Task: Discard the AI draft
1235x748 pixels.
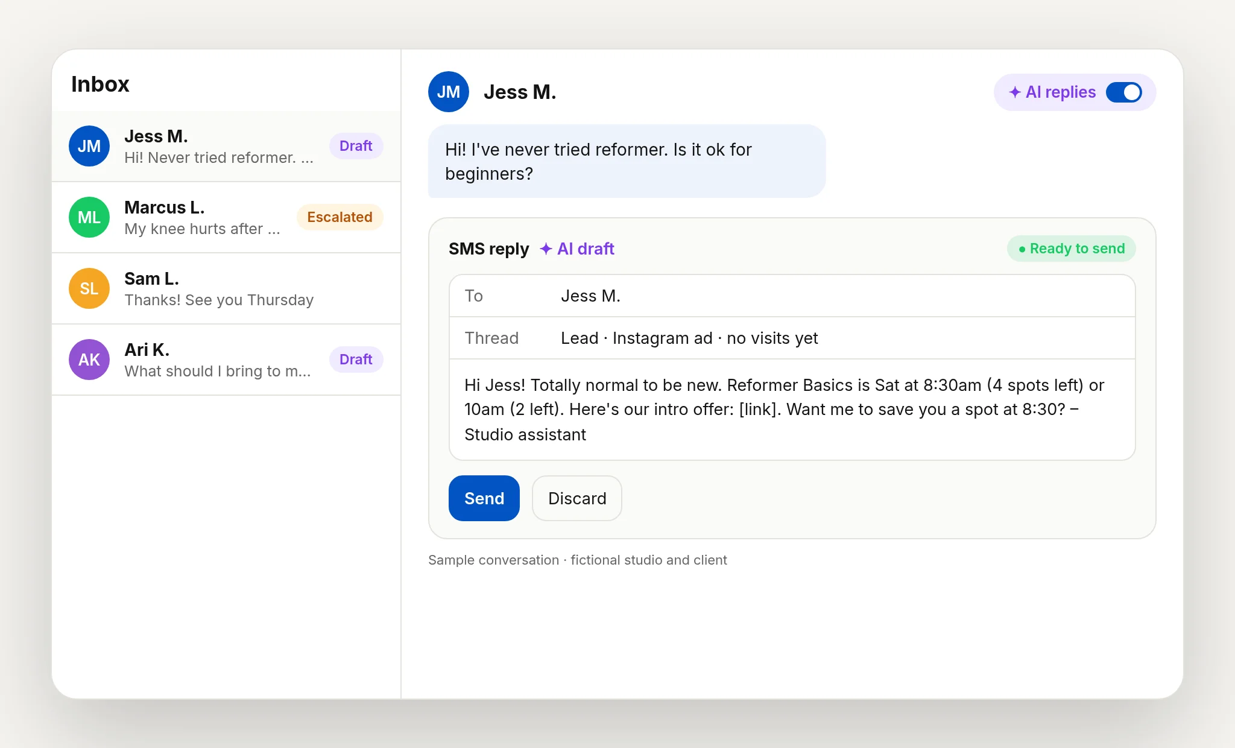Action: (x=577, y=498)
